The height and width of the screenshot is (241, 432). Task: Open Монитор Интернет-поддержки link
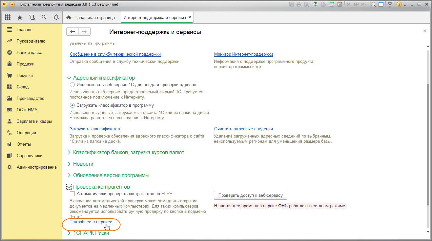click(243, 54)
